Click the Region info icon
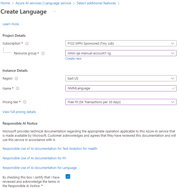The image size is (179, 188). (x=16, y=79)
